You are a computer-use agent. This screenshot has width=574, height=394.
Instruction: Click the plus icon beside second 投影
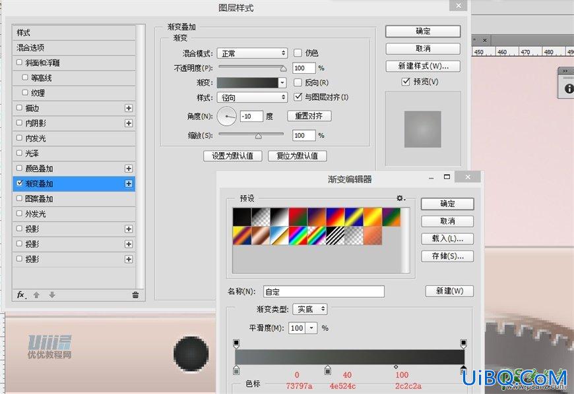pos(129,244)
